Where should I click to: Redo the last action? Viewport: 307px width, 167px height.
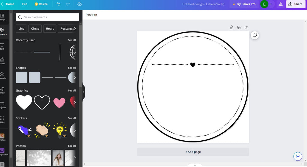coord(68,4)
